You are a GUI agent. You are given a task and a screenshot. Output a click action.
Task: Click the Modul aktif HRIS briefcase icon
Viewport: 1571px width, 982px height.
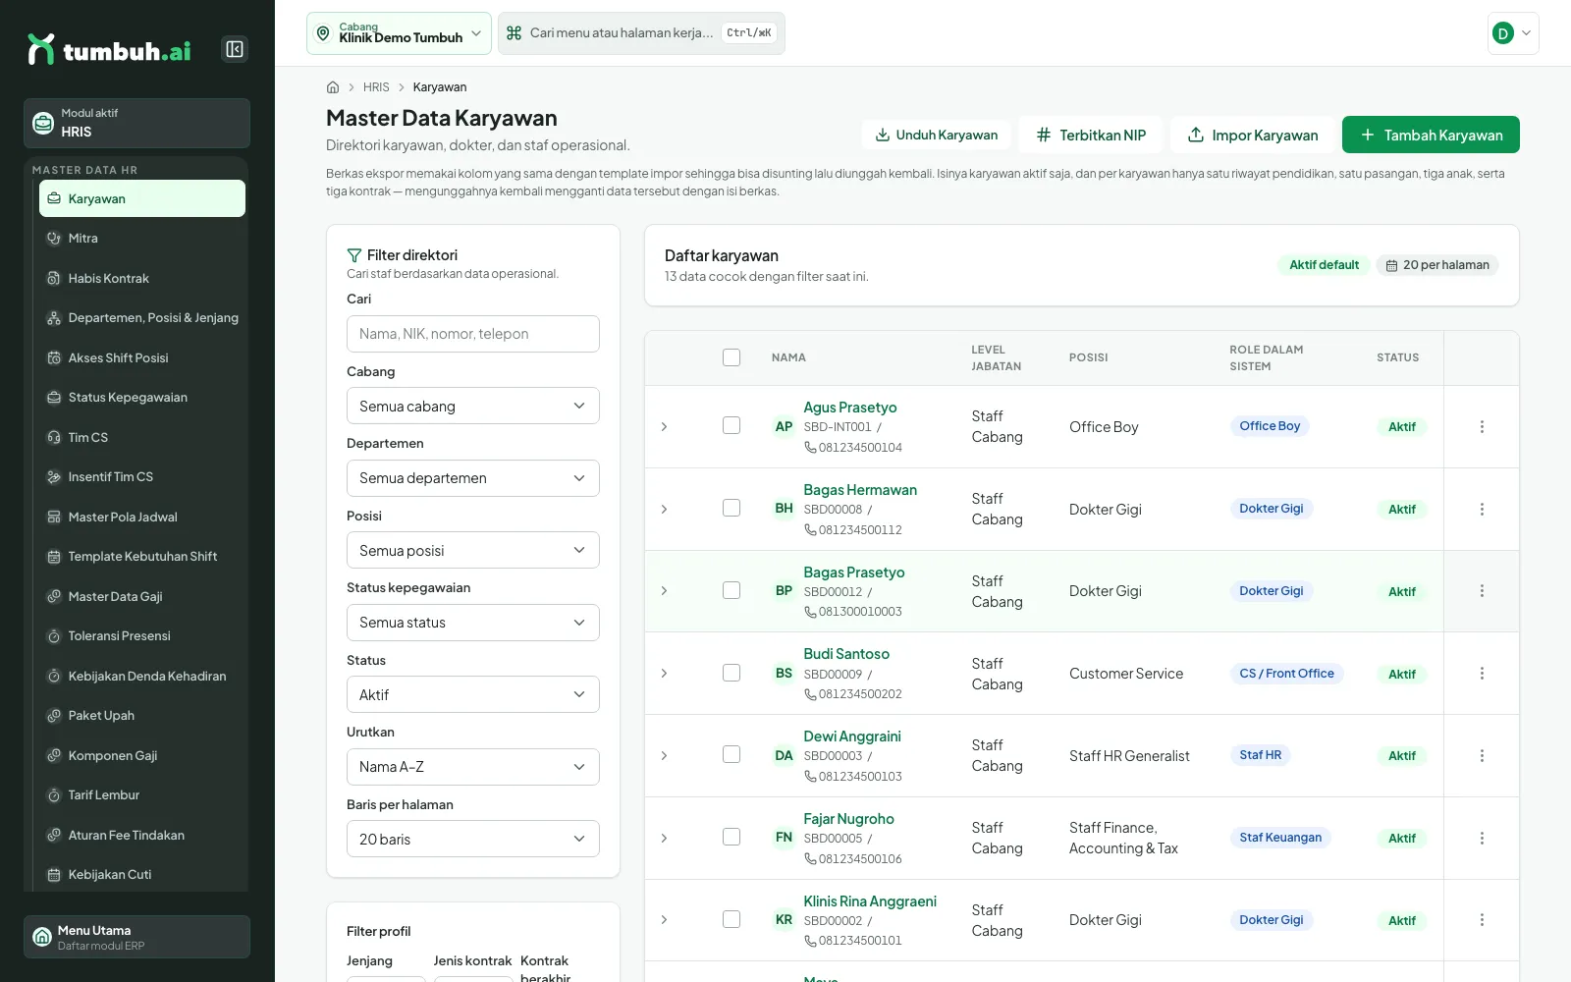[43, 123]
